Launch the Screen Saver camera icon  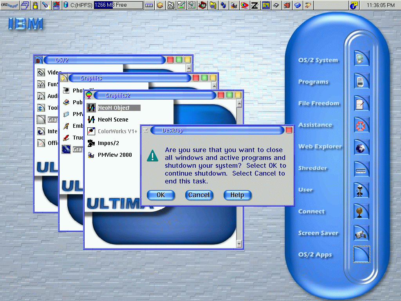point(361,233)
